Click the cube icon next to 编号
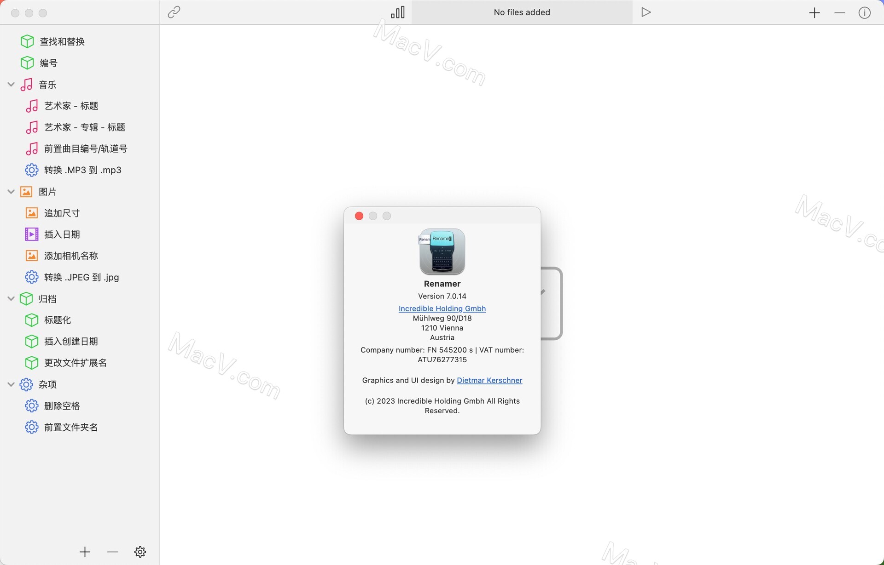This screenshot has width=884, height=565. (27, 63)
